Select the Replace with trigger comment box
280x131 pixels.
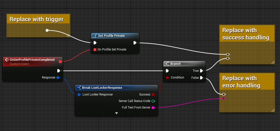[x=36, y=19]
